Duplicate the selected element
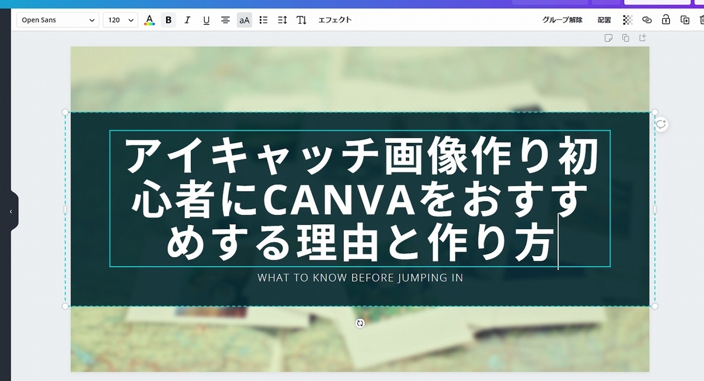Viewport: 704px width, 381px height. (x=685, y=20)
